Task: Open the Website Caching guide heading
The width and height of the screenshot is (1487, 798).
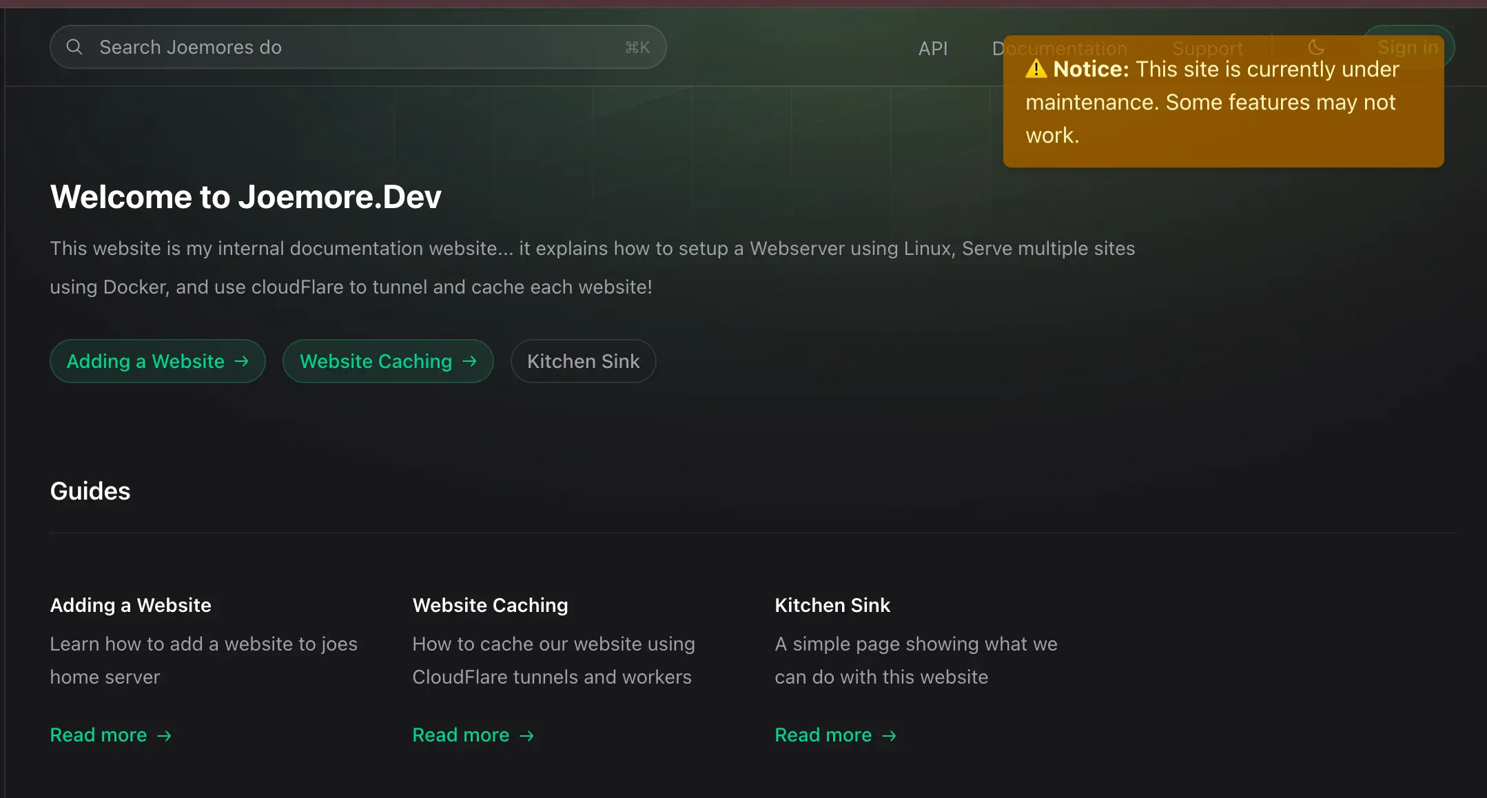Action: [490, 605]
